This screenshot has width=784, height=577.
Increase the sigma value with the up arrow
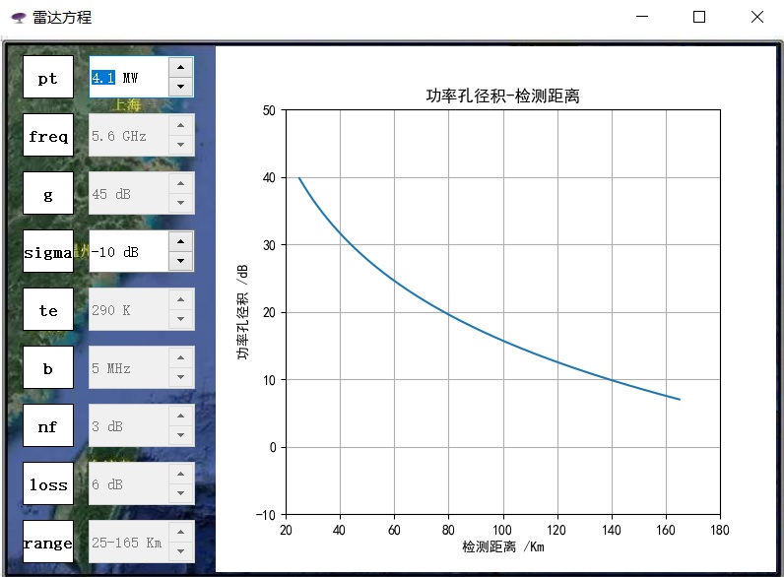click(x=180, y=241)
